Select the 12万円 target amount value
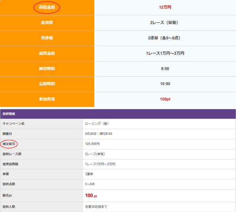This screenshot has height=212, width=236. 165,7
